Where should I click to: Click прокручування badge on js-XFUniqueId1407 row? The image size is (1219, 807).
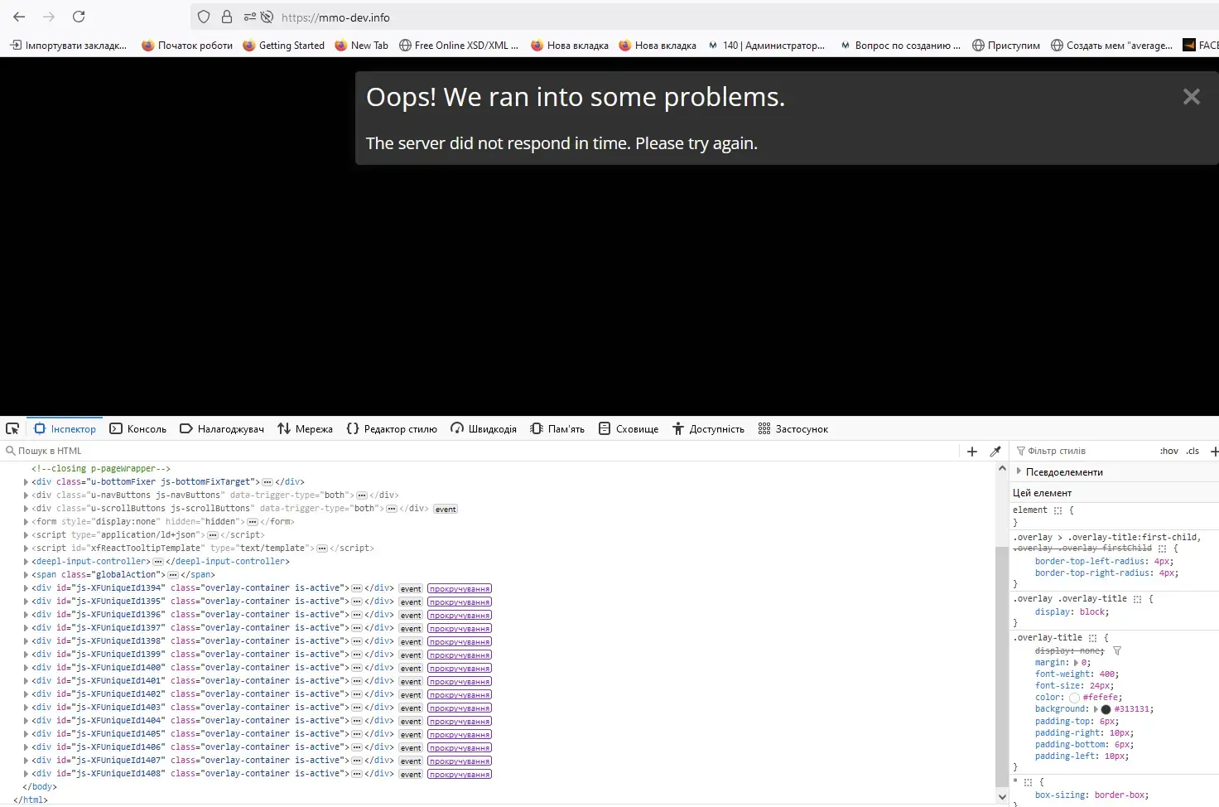(x=460, y=761)
